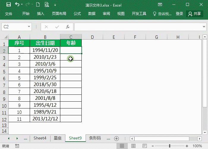
Task: Switch to the 开始 ribbon tab
Action: point(26,14)
